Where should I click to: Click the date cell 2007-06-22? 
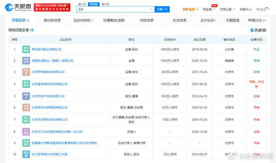click(199, 84)
